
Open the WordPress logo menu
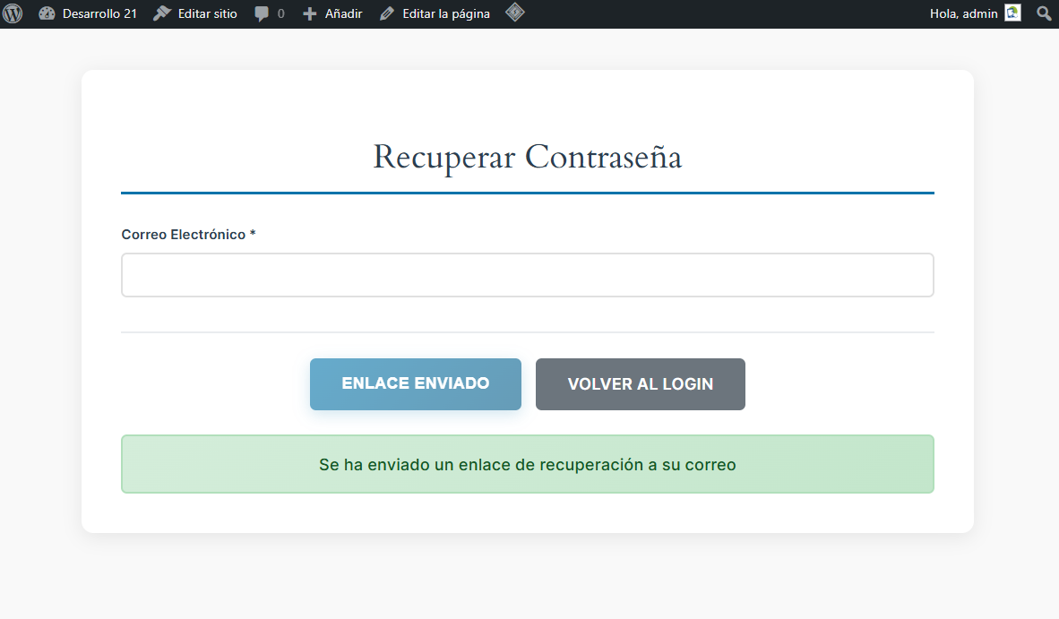point(13,13)
